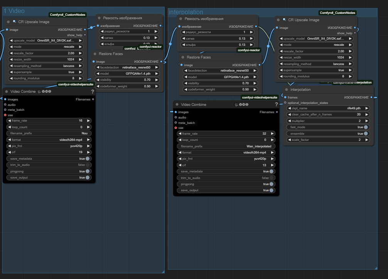
Task: Open mode dropdown in interpolation CR Upscale Image
Action: click(315, 45)
